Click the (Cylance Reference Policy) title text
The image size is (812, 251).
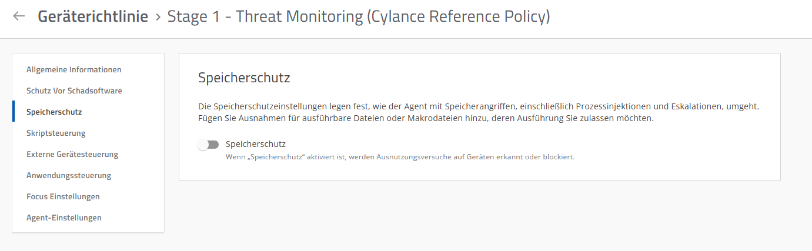pyautogui.click(x=458, y=16)
